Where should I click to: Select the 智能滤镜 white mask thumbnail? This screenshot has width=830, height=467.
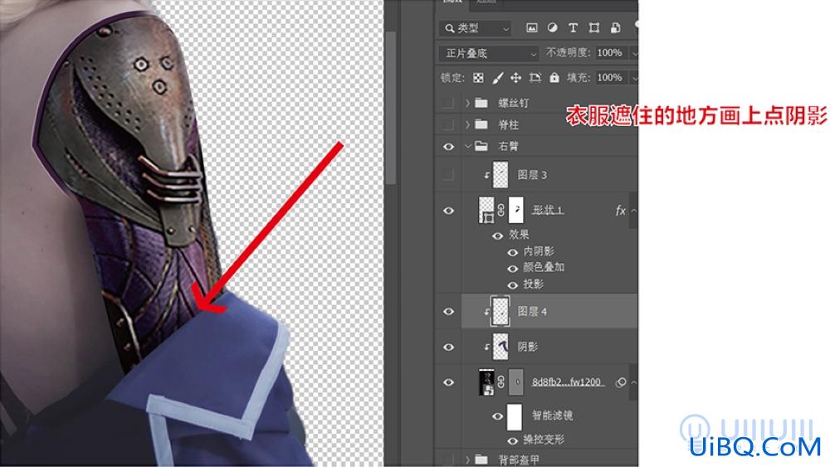(515, 416)
